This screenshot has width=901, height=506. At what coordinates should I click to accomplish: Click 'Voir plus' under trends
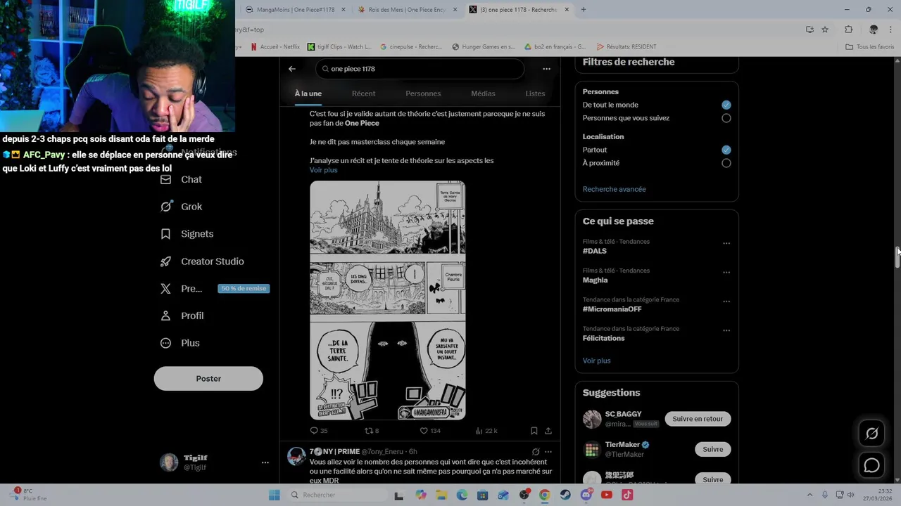coord(597,361)
